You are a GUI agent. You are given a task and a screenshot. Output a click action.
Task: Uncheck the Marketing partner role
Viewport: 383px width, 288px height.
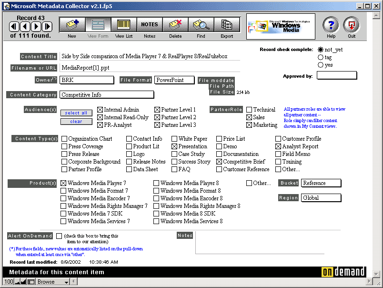(x=249, y=125)
